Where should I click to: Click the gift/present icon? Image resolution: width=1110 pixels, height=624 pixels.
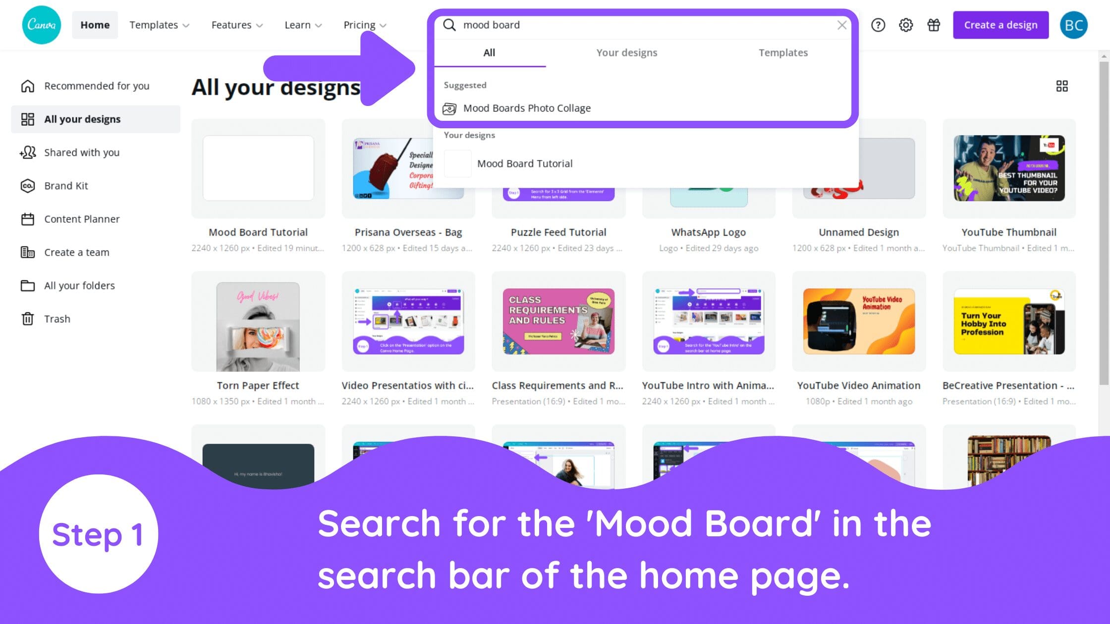click(x=933, y=24)
